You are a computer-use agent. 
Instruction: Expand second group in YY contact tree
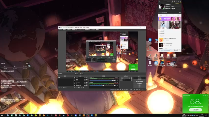coord(160,34)
